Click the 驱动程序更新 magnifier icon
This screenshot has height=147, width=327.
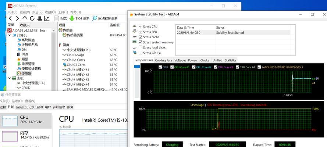pyautogui.click(x=95, y=18)
